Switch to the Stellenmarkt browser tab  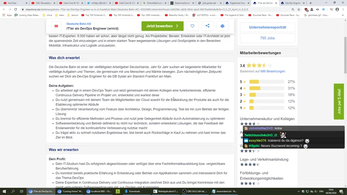[x=181, y=3]
